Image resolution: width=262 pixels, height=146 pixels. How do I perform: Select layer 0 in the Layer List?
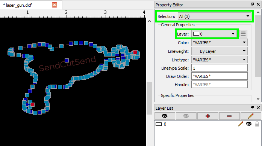pos(207,124)
